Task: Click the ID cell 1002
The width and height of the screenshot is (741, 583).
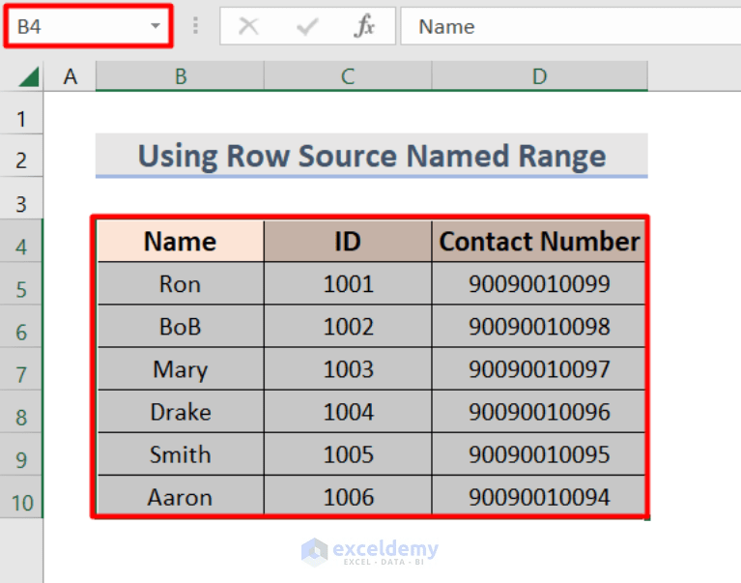Action: [348, 326]
